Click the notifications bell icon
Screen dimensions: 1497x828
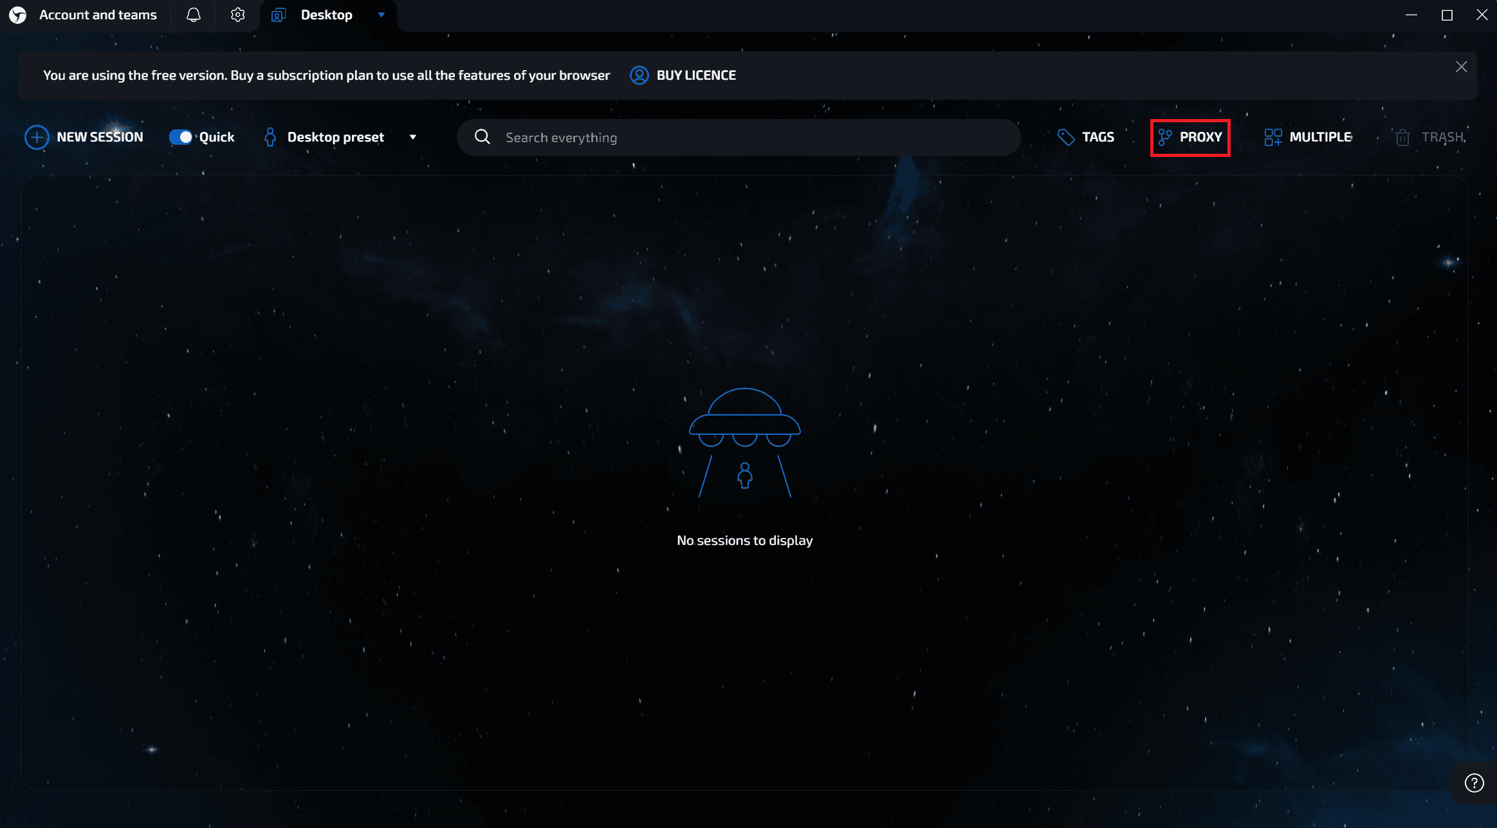193,15
